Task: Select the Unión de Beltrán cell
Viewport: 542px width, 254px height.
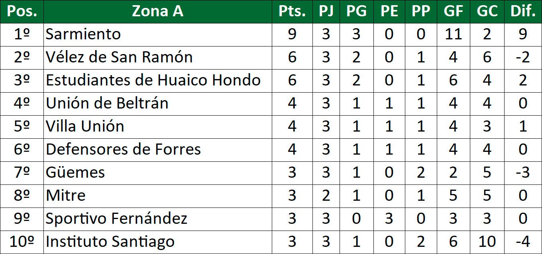Action: click(107, 103)
